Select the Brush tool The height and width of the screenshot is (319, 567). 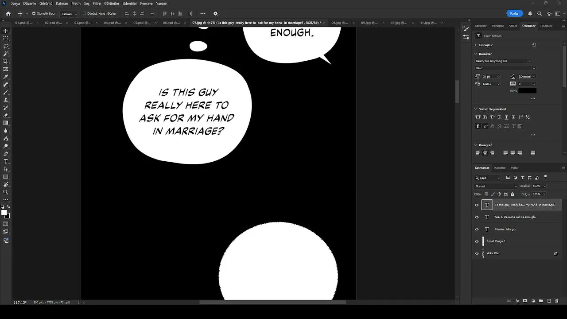(x=6, y=92)
